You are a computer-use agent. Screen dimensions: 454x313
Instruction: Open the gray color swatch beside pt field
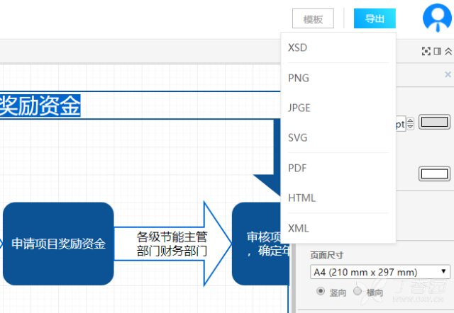(x=434, y=122)
